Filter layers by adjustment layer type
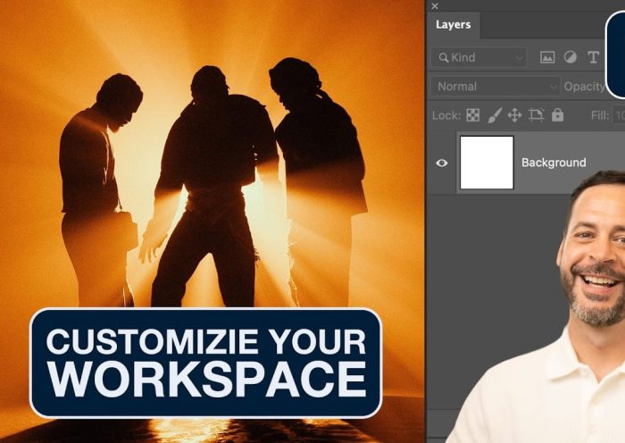This screenshot has width=625, height=443. [570, 58]
